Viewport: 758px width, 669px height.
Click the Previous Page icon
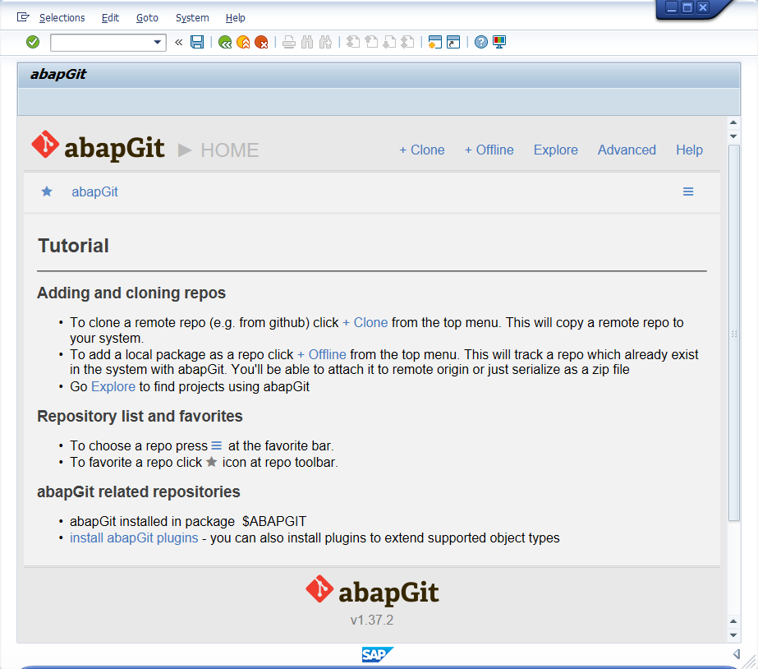coord(371,42)
